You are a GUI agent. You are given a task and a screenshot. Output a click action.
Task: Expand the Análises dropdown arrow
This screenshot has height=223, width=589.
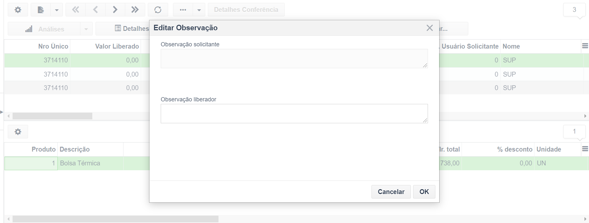point(86,29)
